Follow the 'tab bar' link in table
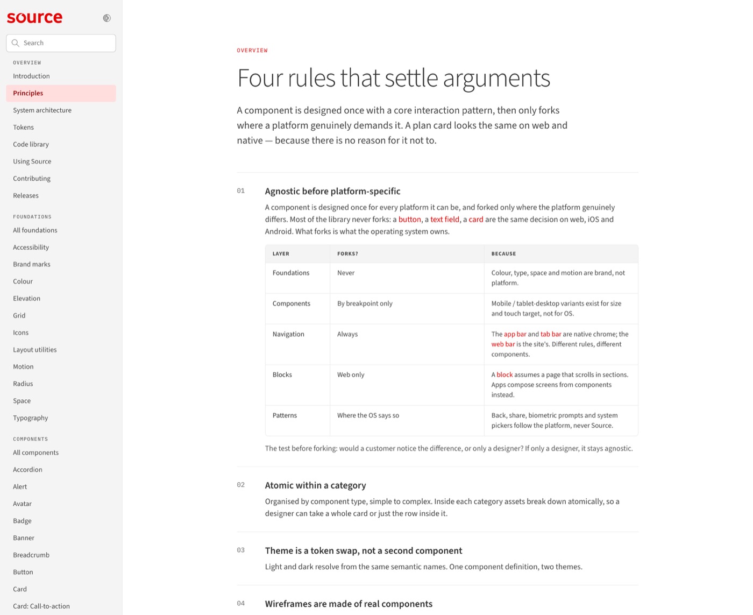 coord(551,334)
